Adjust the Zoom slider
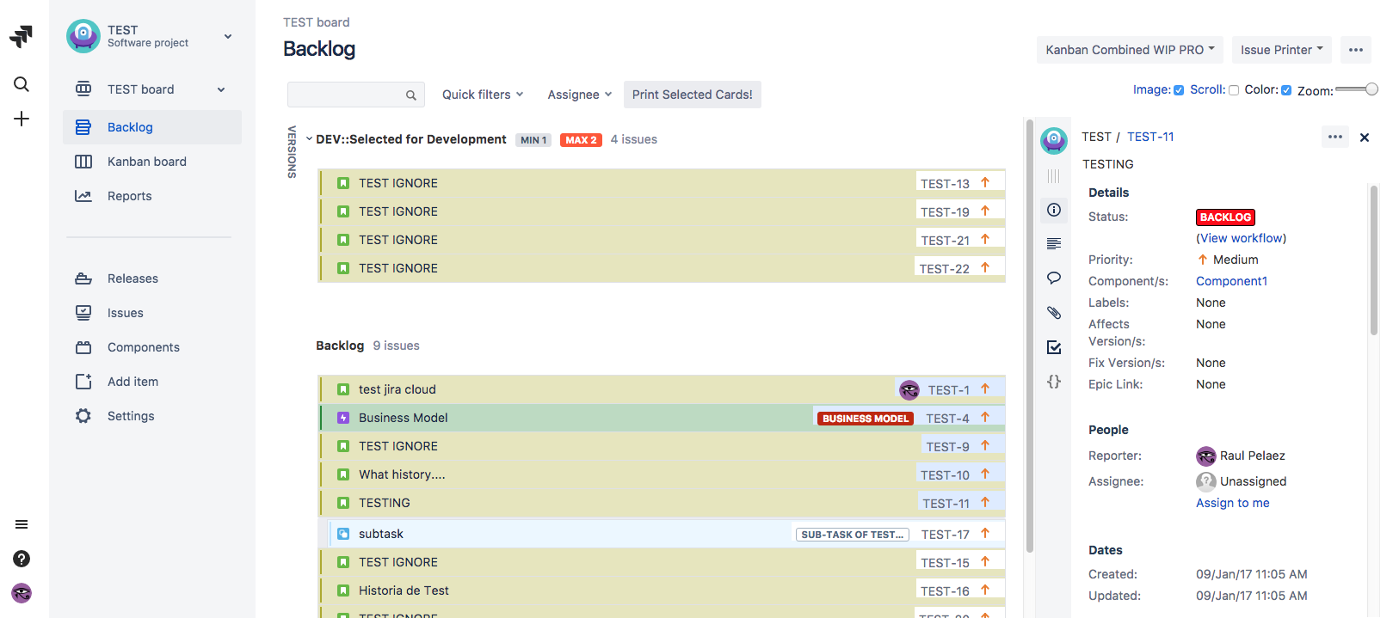This screenshot has width=1399, height=618. pos(1371,89)
